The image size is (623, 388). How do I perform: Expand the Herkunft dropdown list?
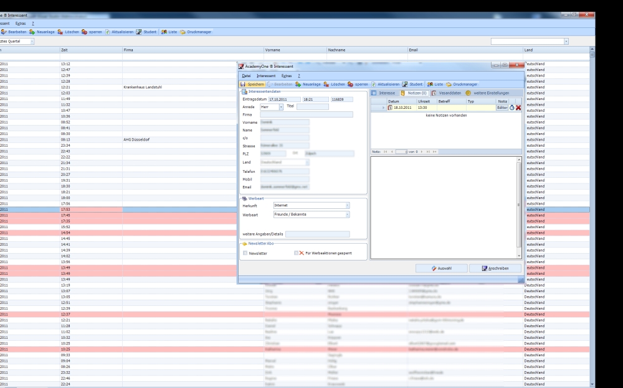pyautogui.click(x=347, y=205)
